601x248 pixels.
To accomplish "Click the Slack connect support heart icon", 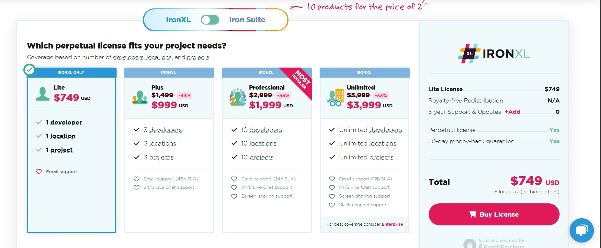I will tap(332, 205).
